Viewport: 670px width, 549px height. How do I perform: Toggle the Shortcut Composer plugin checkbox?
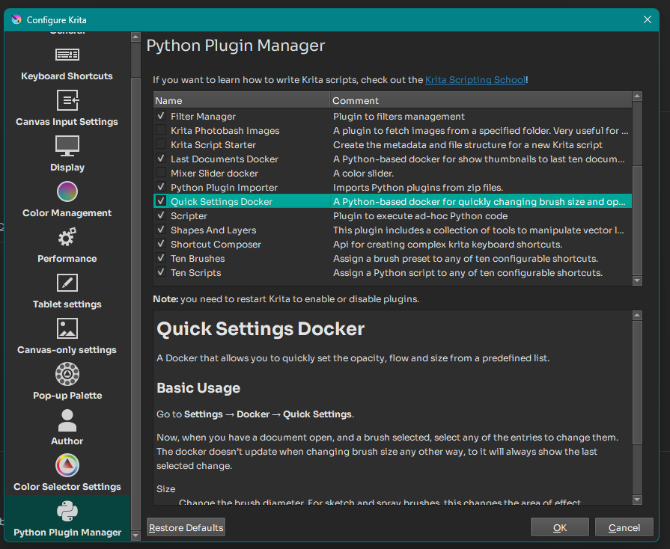pyautogui.click(x=161, y=243)
